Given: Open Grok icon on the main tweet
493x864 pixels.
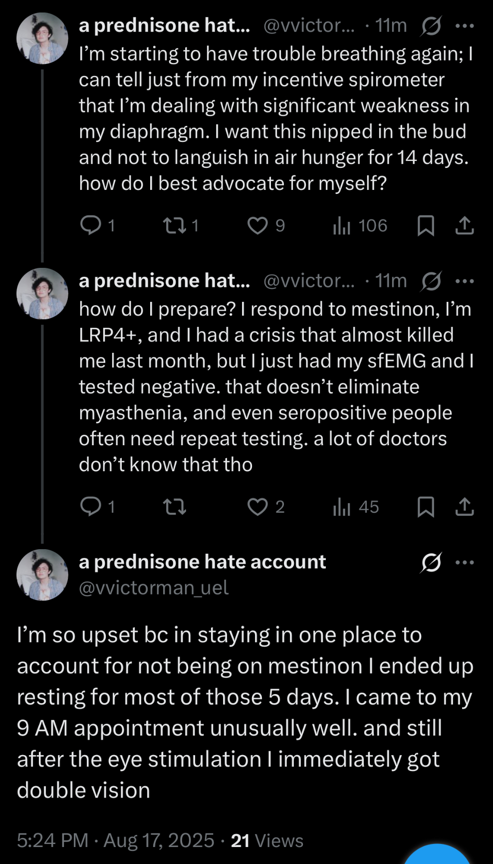Looking at the screenshot, I should 431,563.
